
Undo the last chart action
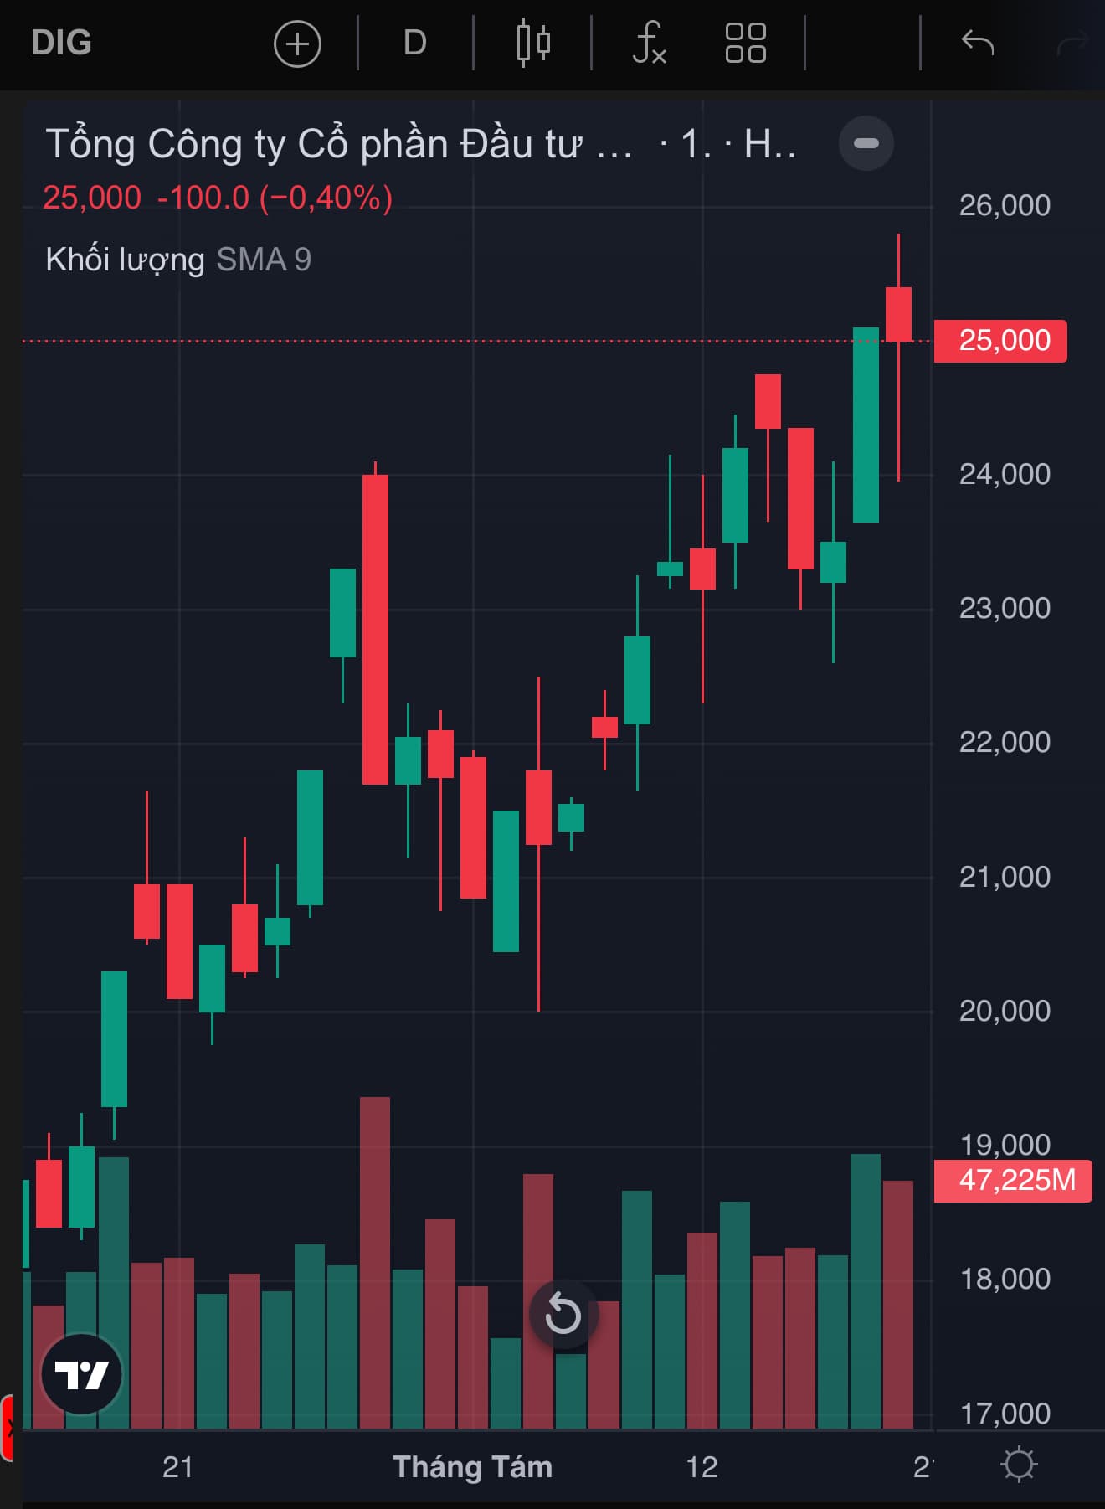pyautogui.click(x=977, y=42)
